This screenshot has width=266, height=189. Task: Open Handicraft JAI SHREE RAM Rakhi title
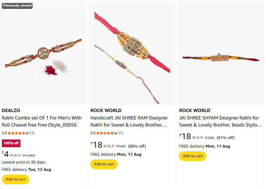coord(129,121)
